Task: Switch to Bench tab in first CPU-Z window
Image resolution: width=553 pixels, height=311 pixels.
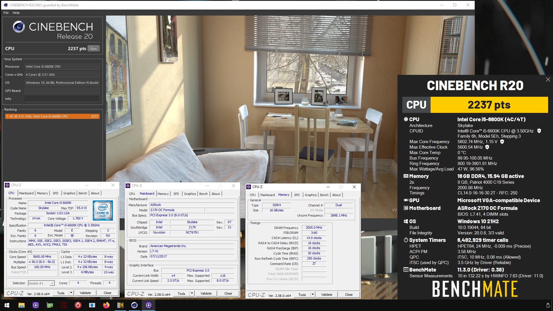Action: click(x=83, y=193)
